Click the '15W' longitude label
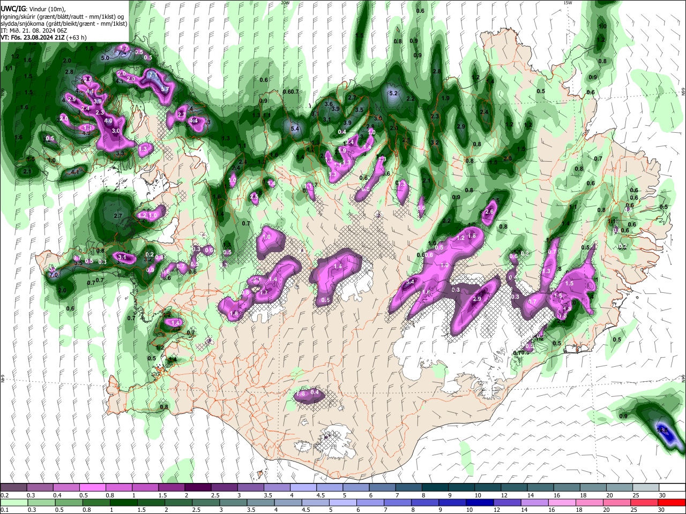The width and height of the screenshot is (686, 514). (x=568, y=3)
